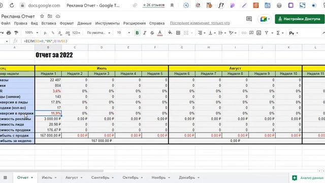Image resolution: width=325 pixels, height=183 pixels.
Task: Open the zoom 100% dropdown
Action: click(x=31, y=33)
